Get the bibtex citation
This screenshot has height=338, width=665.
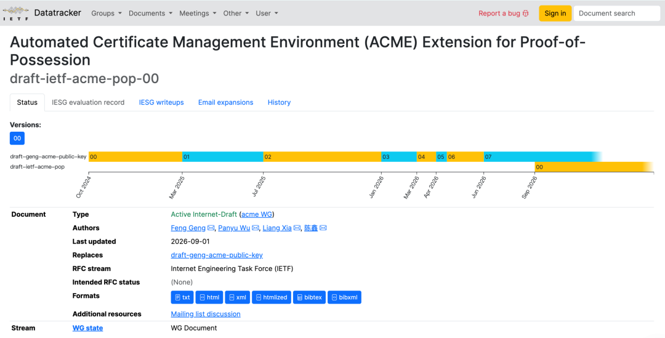point(309,297)
